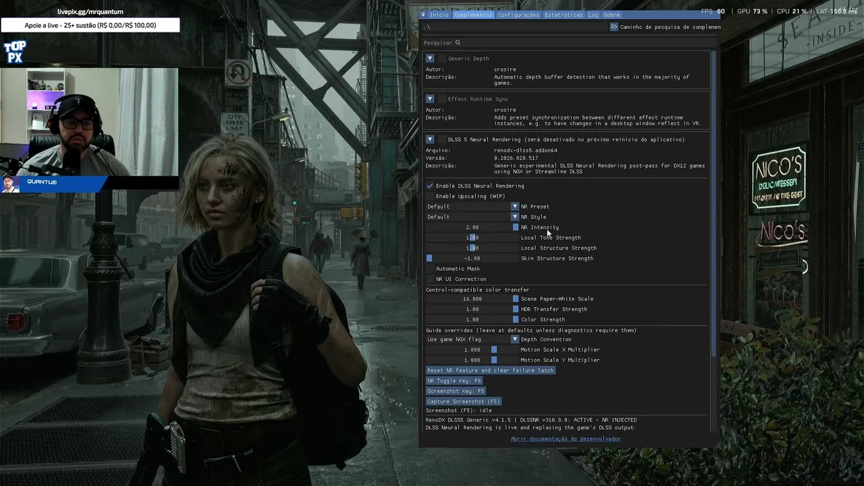Click the Screenshot Key: F5 button

click(x=456, y=391)
